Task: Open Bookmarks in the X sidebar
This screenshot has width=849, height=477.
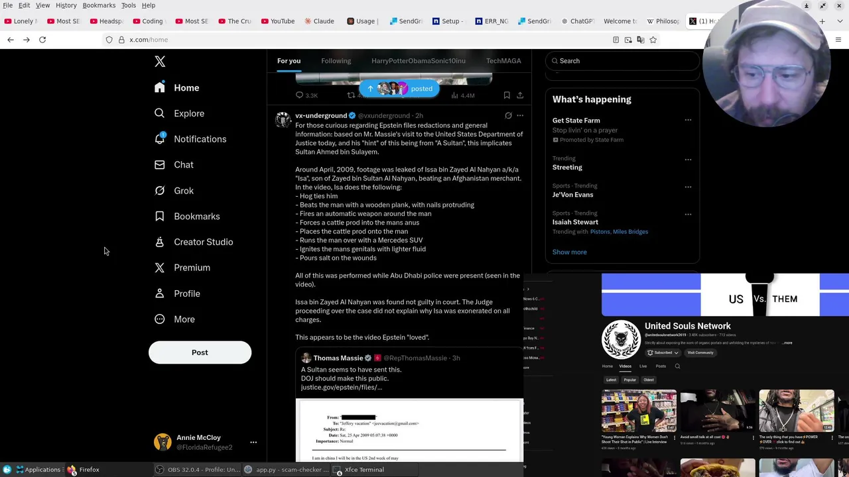Action: (187, 217)
